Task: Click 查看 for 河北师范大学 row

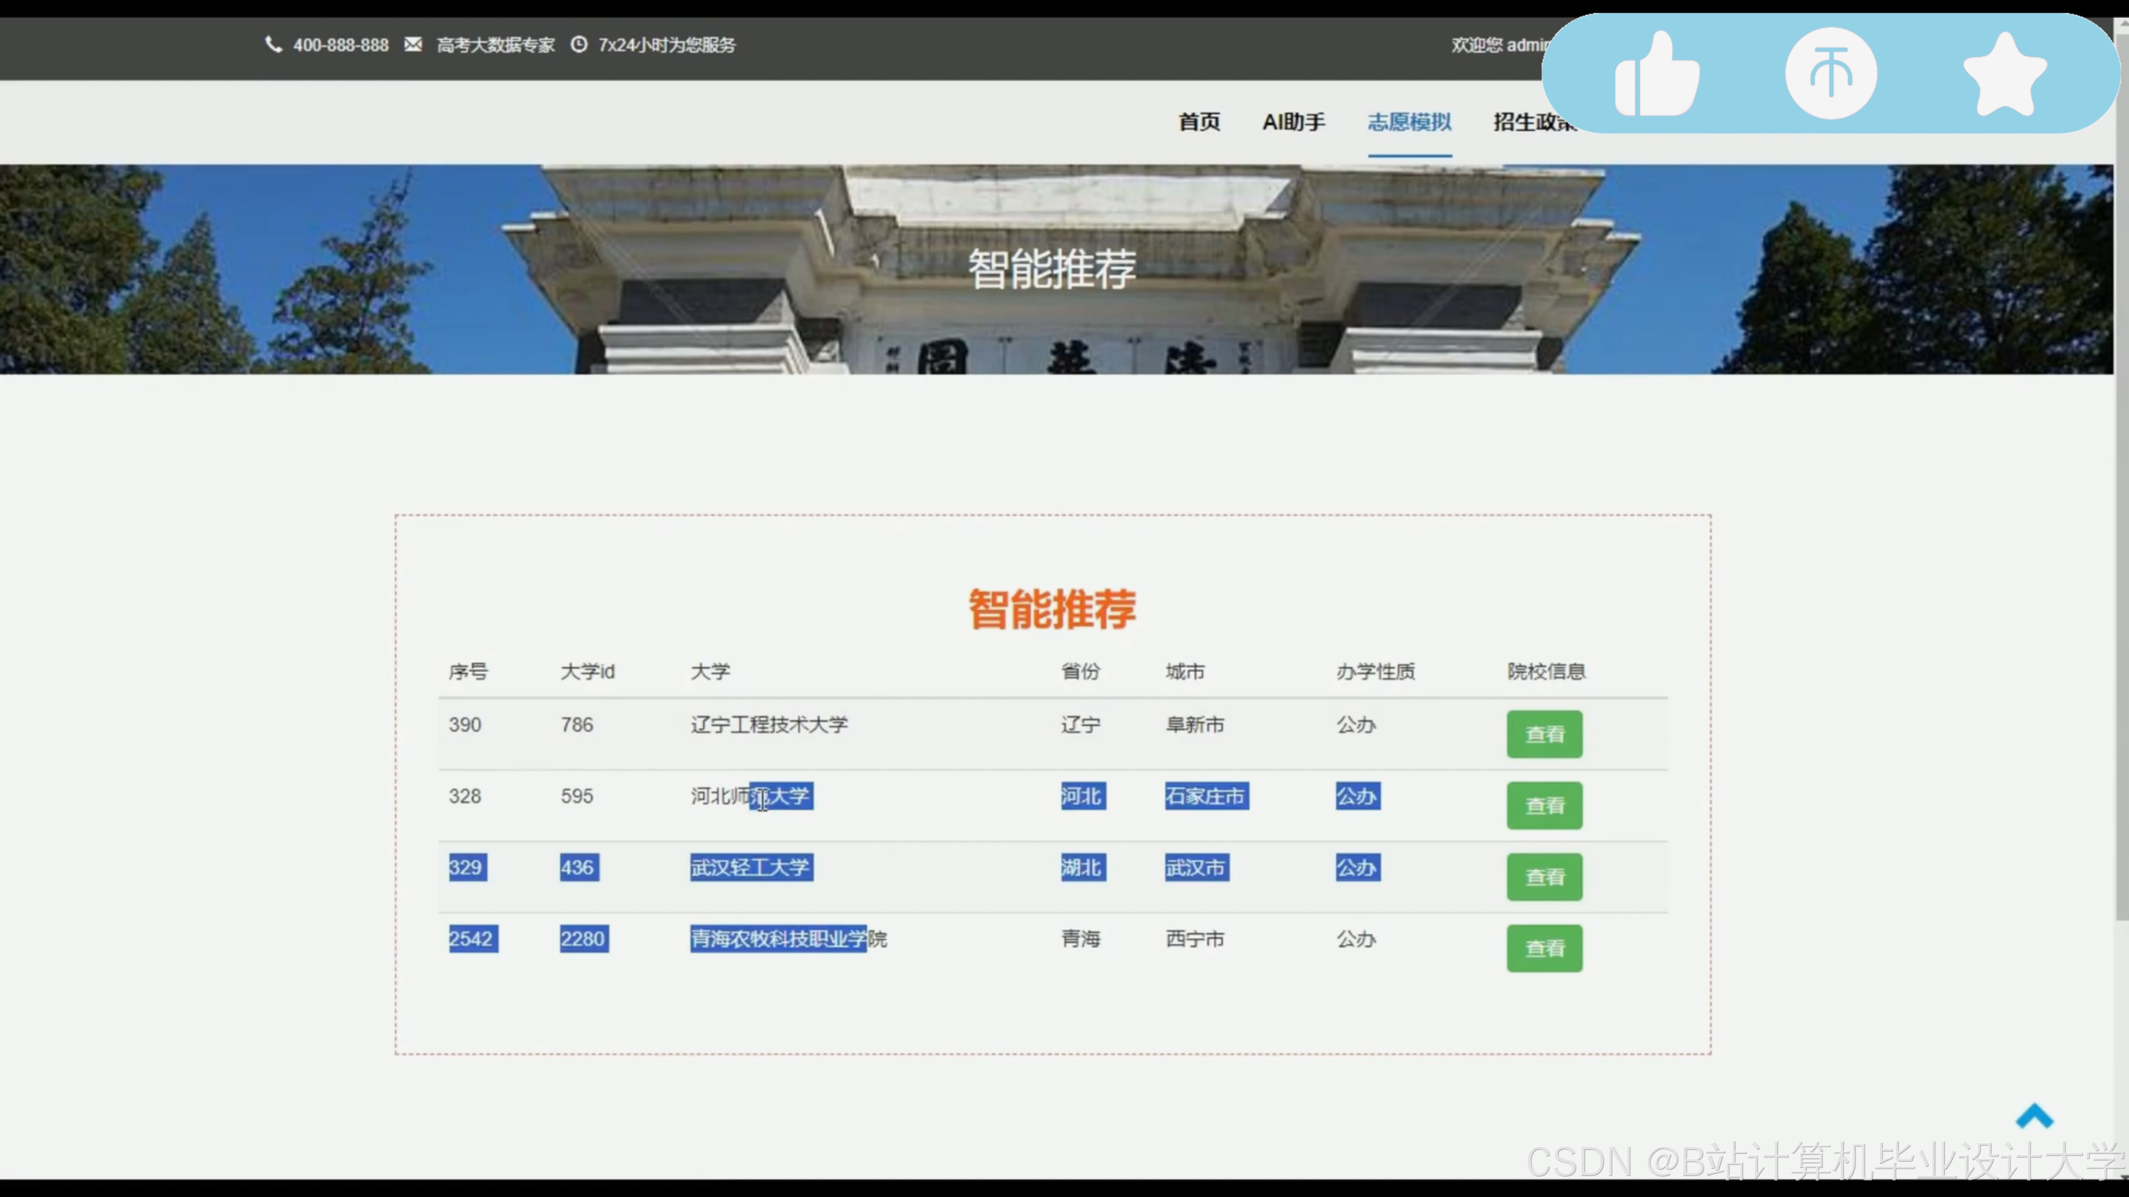Action: [1544, 805]
